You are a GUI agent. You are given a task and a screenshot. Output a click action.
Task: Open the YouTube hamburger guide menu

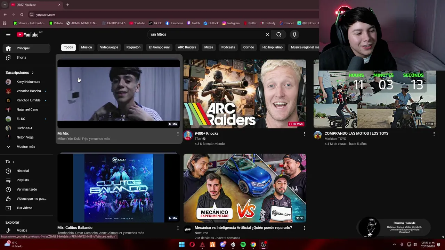coord(8,34)
